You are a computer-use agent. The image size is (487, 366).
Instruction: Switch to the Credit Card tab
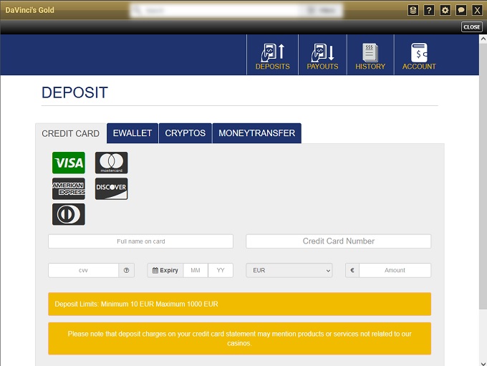tap(70, 134)
